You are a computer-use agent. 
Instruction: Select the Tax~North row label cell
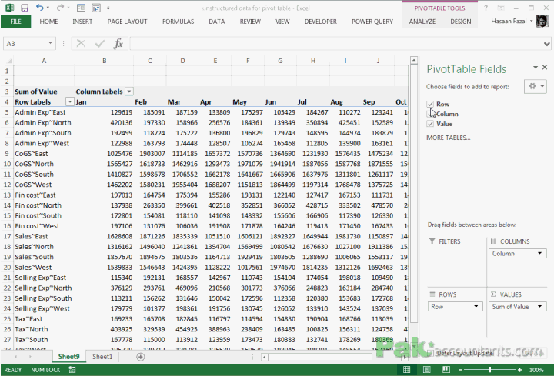(x=44, y=329)
